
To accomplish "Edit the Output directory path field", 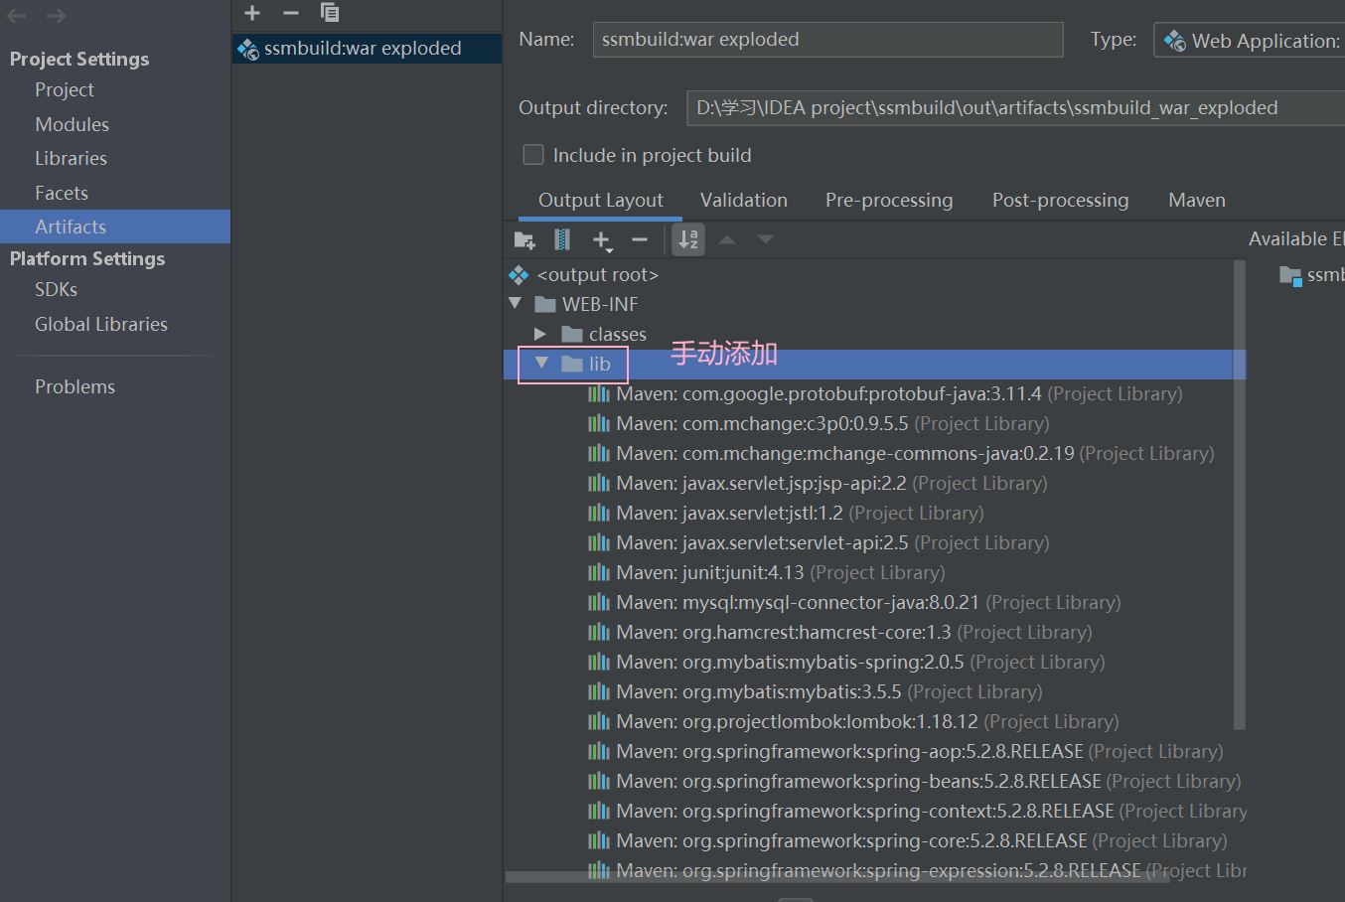I will pyautogui.click(x=1015, y=107).
